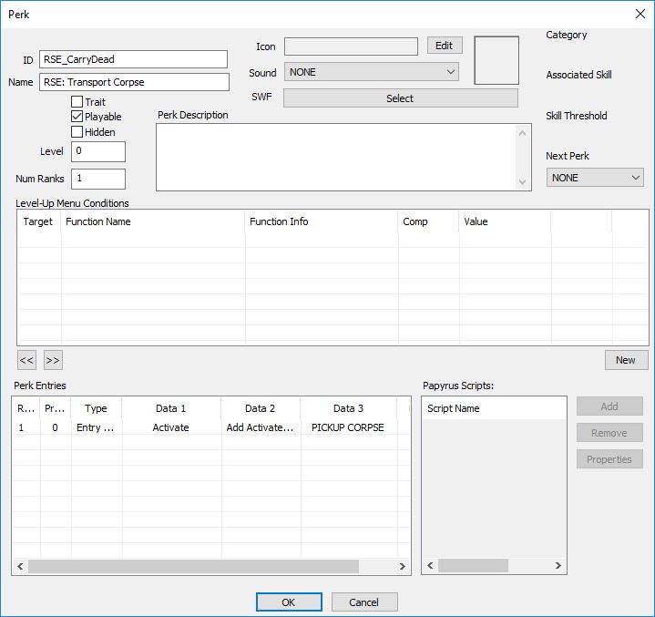
Task: Click the Edit icon button
Action: [445, 46]
